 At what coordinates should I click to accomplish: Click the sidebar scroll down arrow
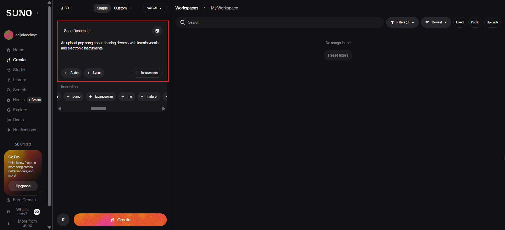[x=49, y=227]
